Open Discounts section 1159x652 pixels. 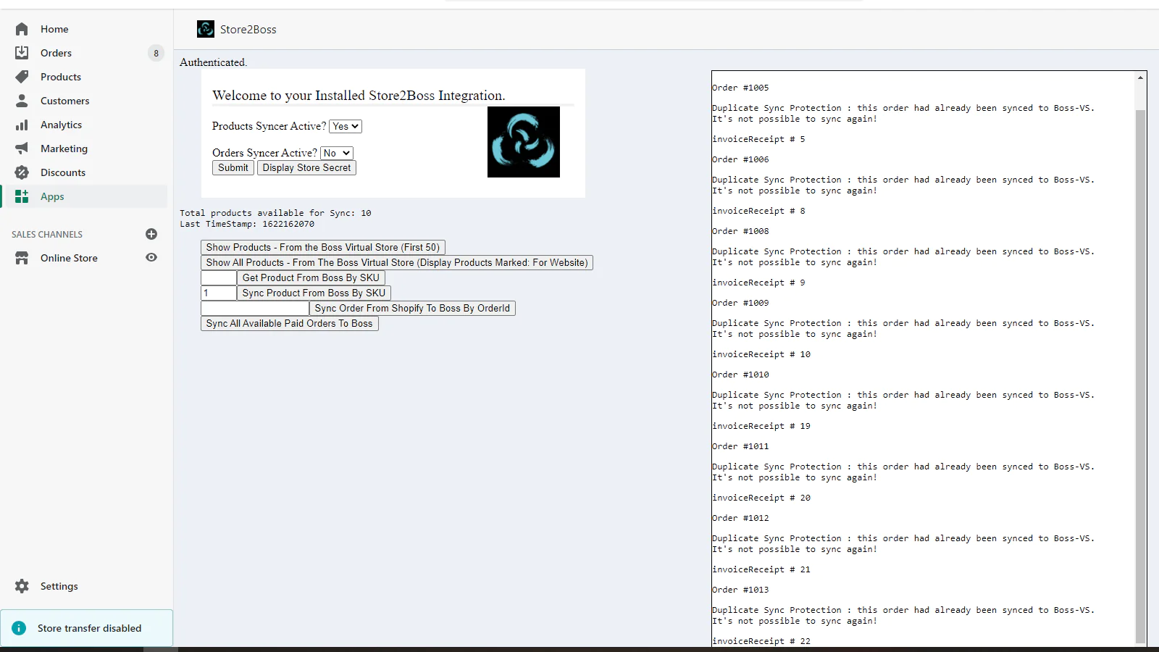click(63, 172)
